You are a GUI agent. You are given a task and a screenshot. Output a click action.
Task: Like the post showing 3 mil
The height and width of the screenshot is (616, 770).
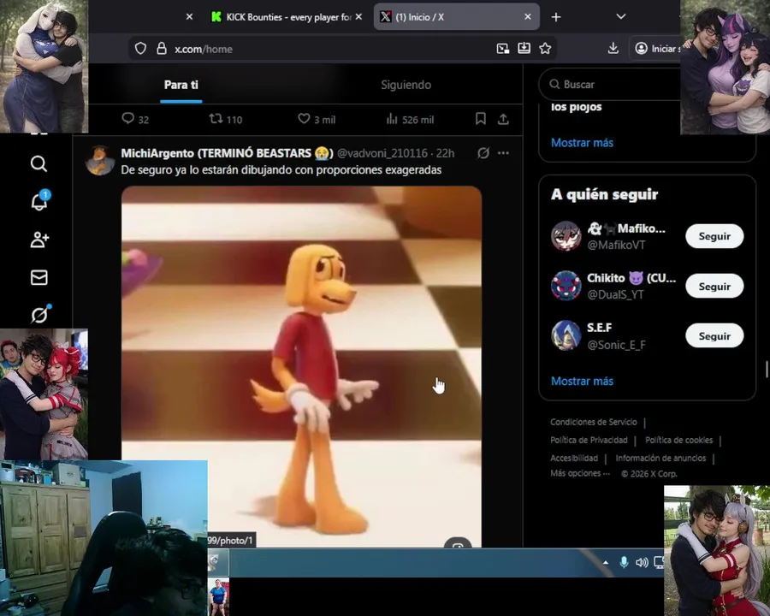304,119
